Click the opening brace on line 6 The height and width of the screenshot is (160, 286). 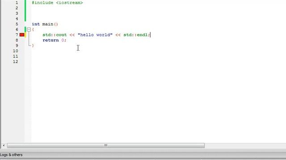[33, 29]
